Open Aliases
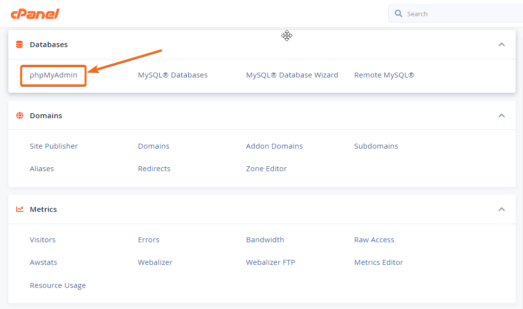Viewport: 523px width, 309px height. click(42, 169)
